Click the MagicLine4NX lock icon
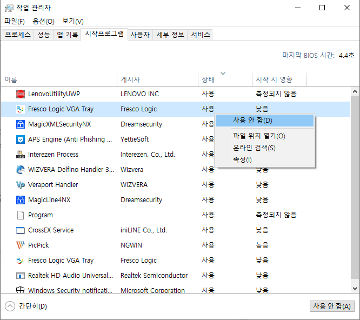 (21, 200)
